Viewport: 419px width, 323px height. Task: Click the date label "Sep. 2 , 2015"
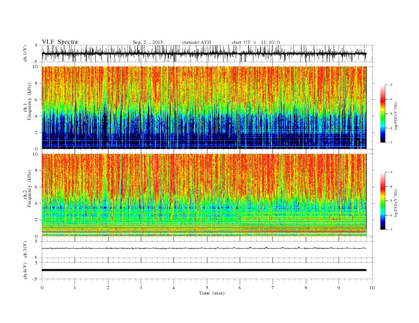[x=148, y=42]
